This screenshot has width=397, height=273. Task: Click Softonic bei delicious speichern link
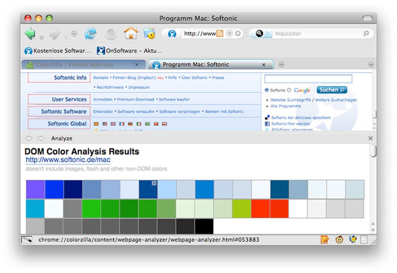pyautogui.click(x=301, y=118)
